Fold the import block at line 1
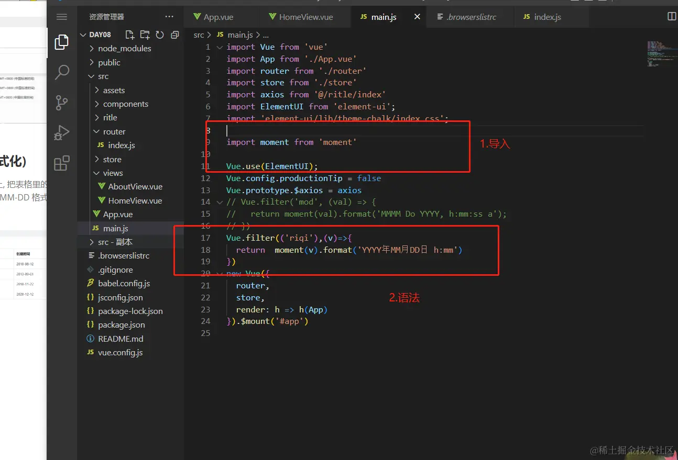This screenshot has width=678, height=460. coord(220,47)
